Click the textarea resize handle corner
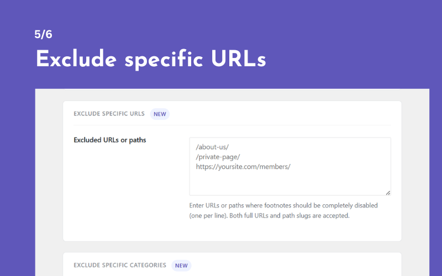Image resolution: width=442 pixels, height=276 pixels. pos(388,193)
